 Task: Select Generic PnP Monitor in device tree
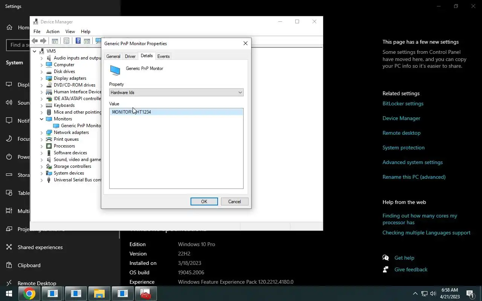pyautogui.click(x=81, y=126)
